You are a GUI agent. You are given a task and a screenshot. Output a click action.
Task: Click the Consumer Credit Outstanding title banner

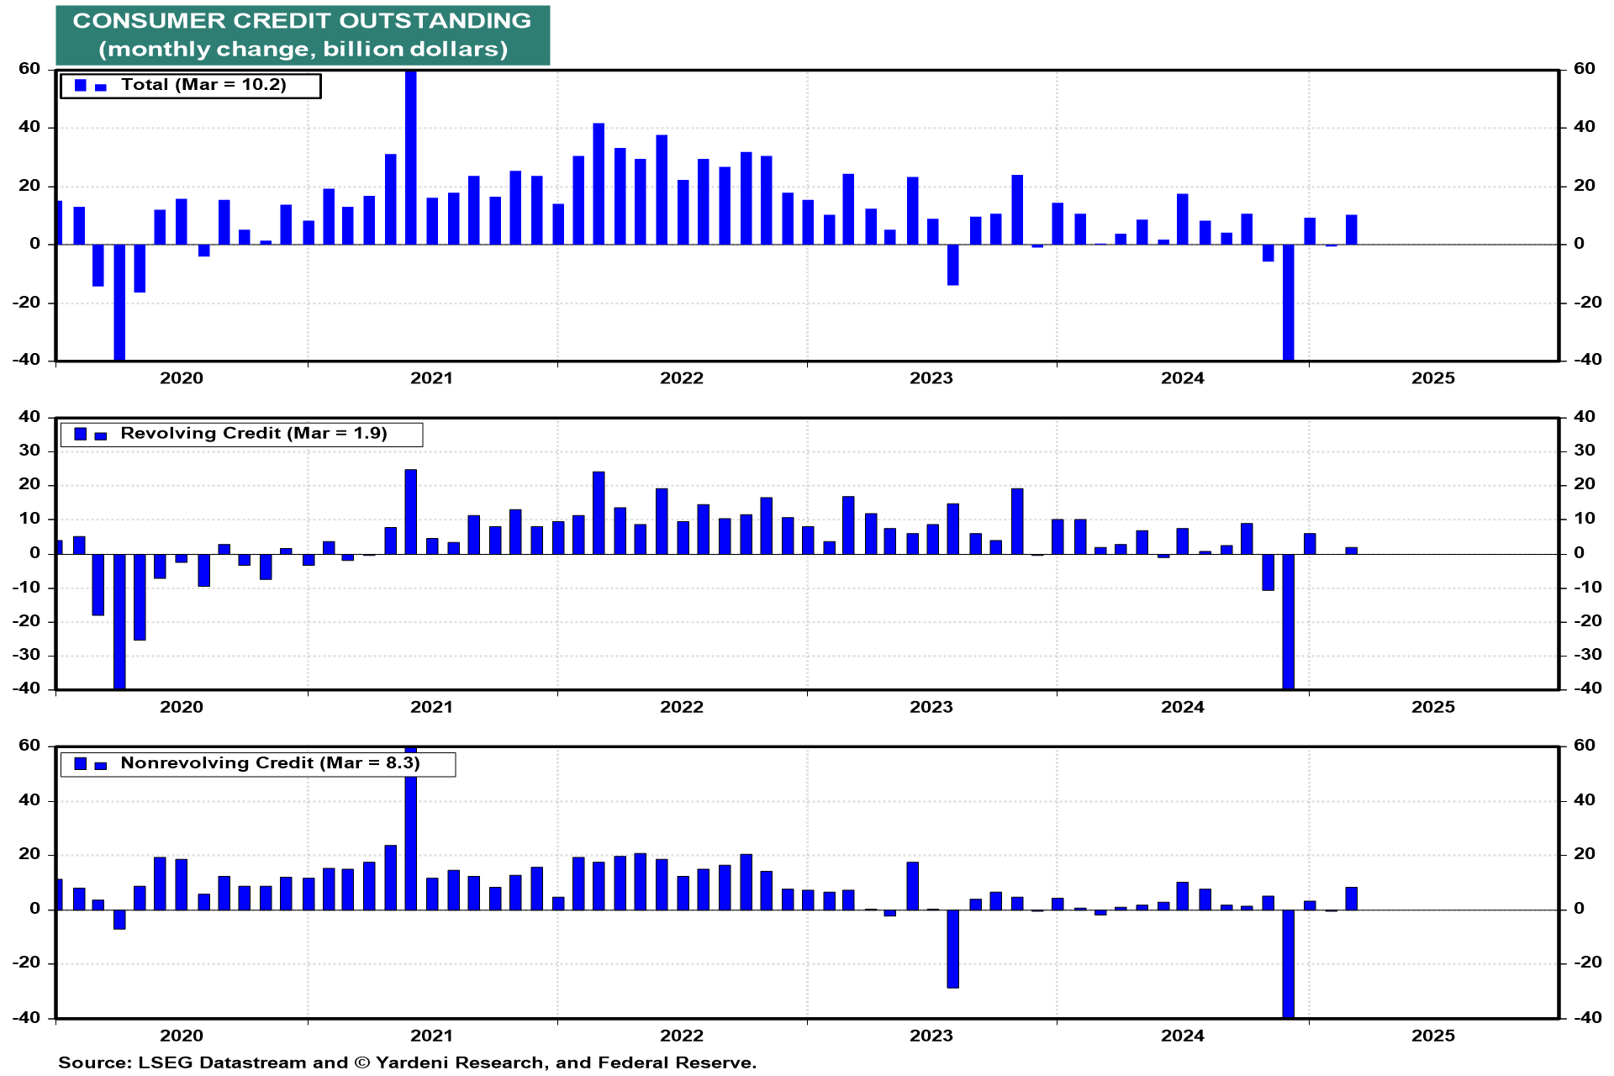click(x=303, y=35)
